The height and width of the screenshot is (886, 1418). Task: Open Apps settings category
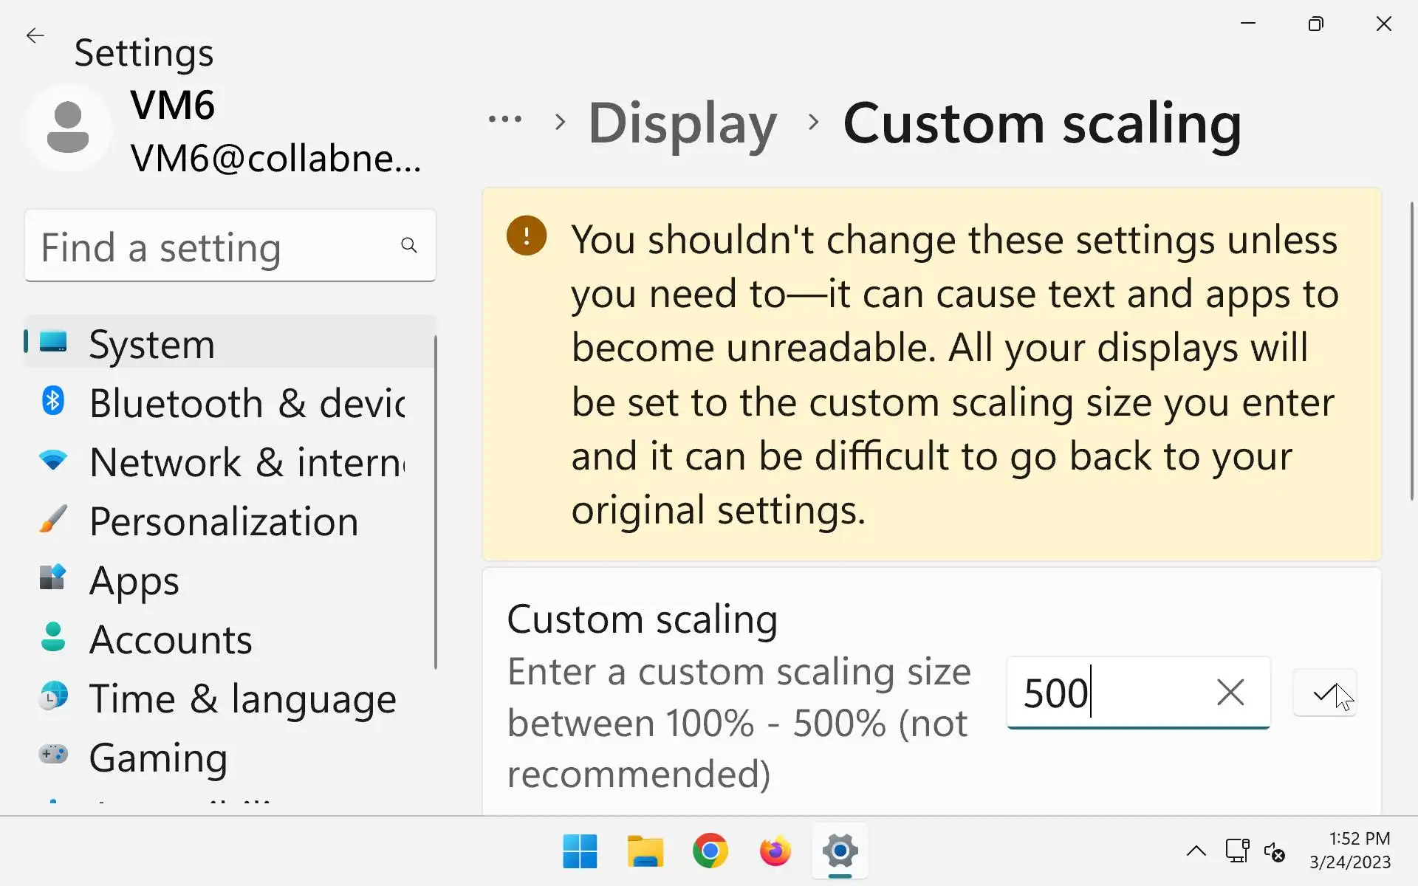pos(133,580)
